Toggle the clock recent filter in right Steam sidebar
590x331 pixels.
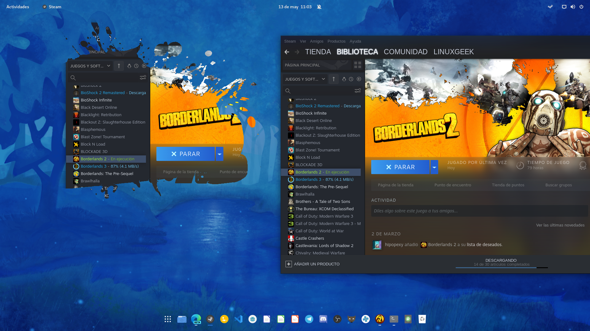(x=351, y=79)
